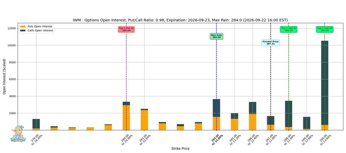Click the calls segment of the 276.00 bar
The height and width of the screenshot is (153, 346).
[36, 124]
